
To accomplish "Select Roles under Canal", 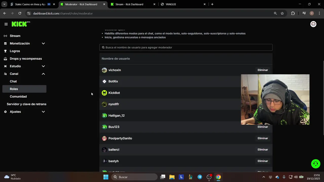I will point(24,89).
